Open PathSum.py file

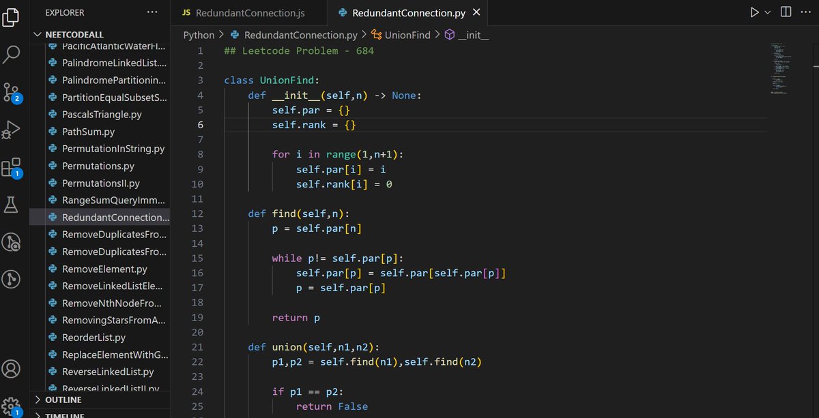point(100,132)
